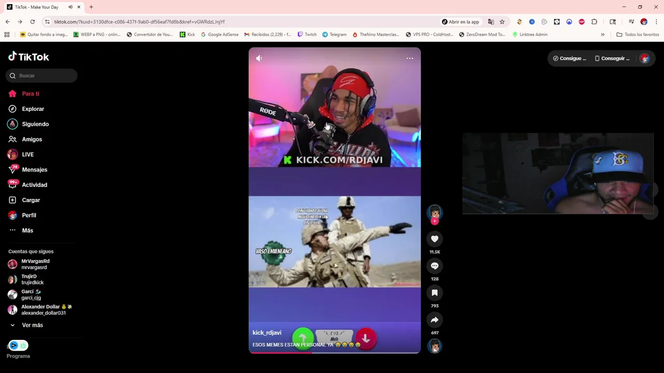Mute the video with speaker icon
The height and width of the screenshot is (373, 664).
(259, 58)
